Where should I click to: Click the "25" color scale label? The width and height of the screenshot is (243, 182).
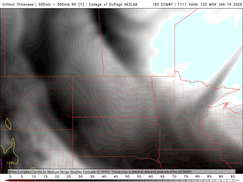(69, 177)
